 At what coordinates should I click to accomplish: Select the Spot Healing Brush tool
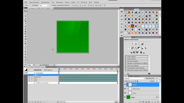26,27
